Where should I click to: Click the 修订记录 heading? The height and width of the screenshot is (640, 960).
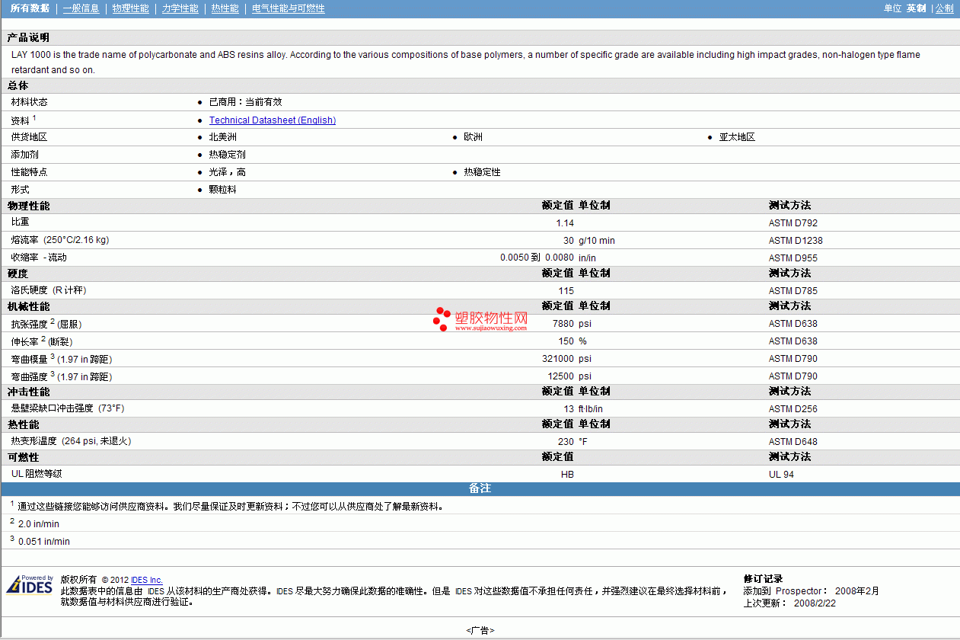click(x=763, y=579)
